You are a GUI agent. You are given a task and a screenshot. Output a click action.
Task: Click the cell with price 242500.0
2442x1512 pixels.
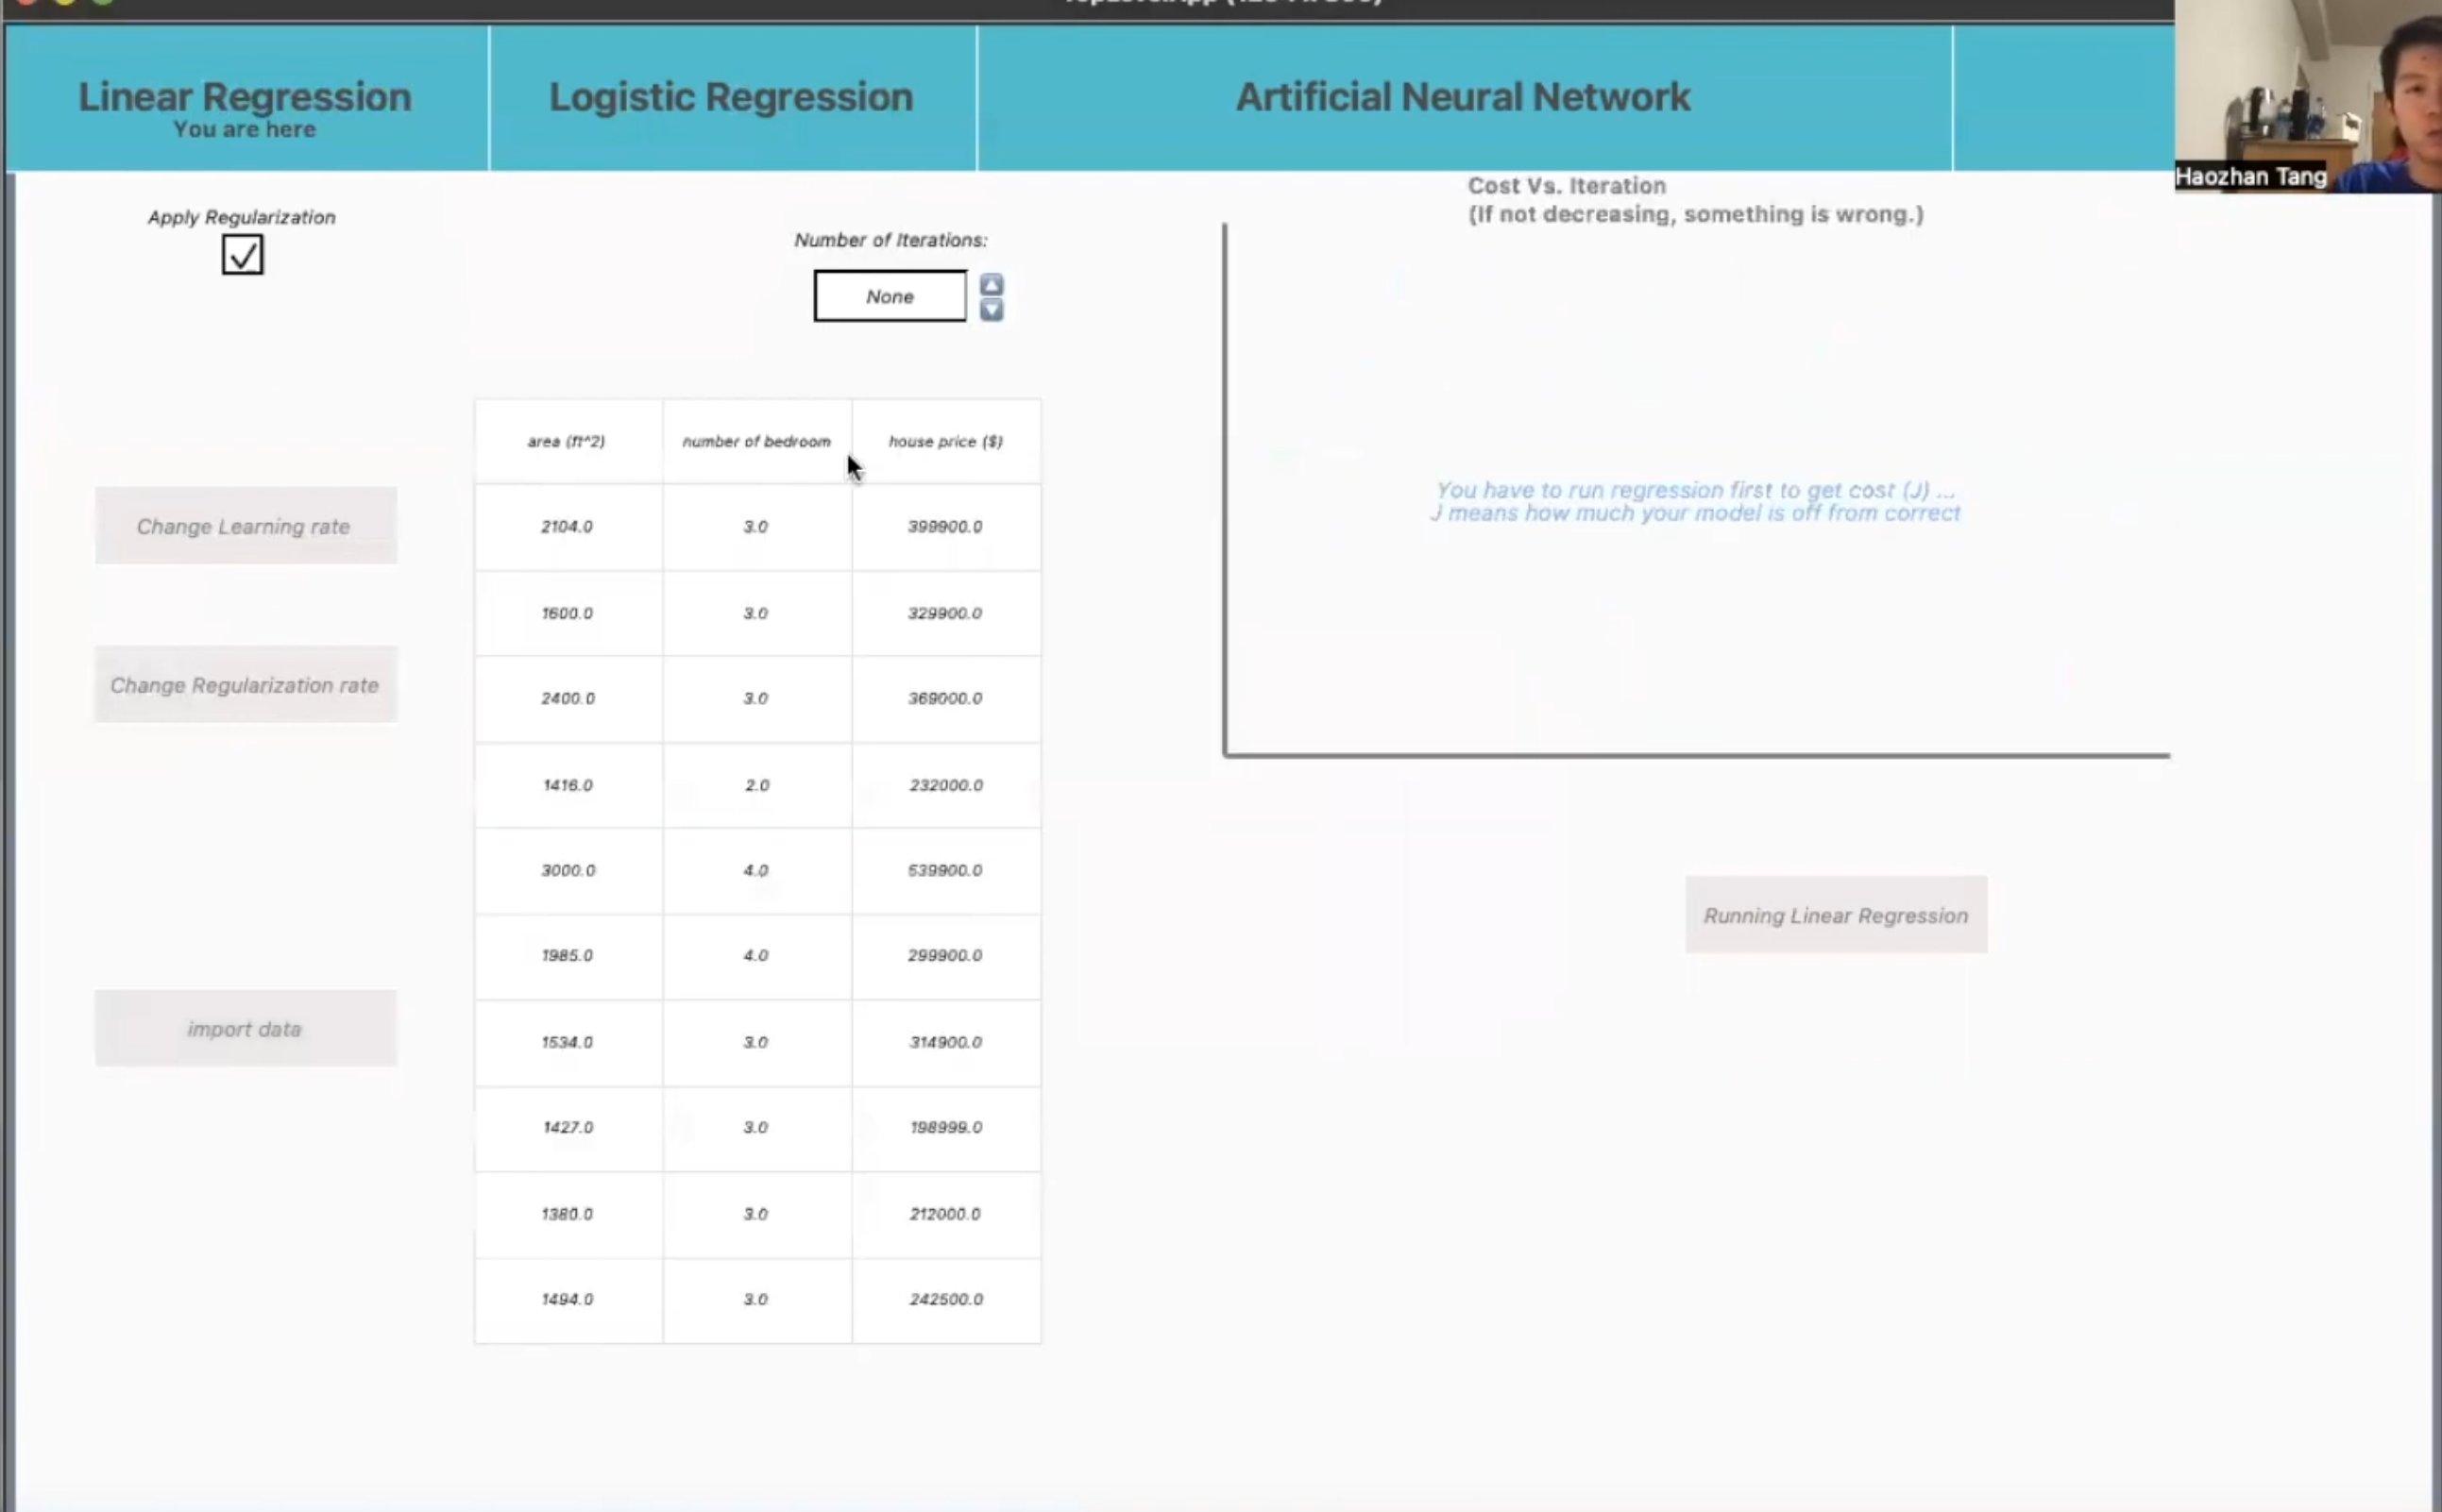coord(945,1299)
